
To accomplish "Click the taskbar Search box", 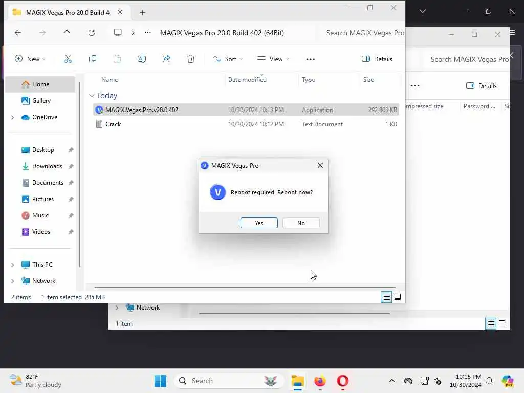I will 229,381.
